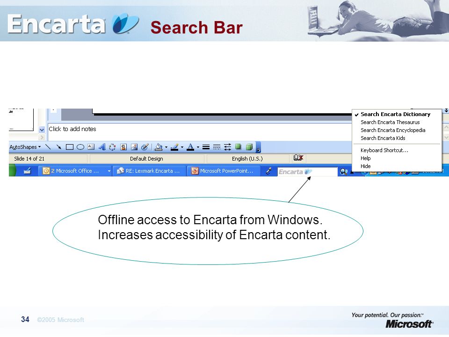
Task: Click 'Slide 14 of 21' status text
Action: pyautogui.click(x=29, y=159)
